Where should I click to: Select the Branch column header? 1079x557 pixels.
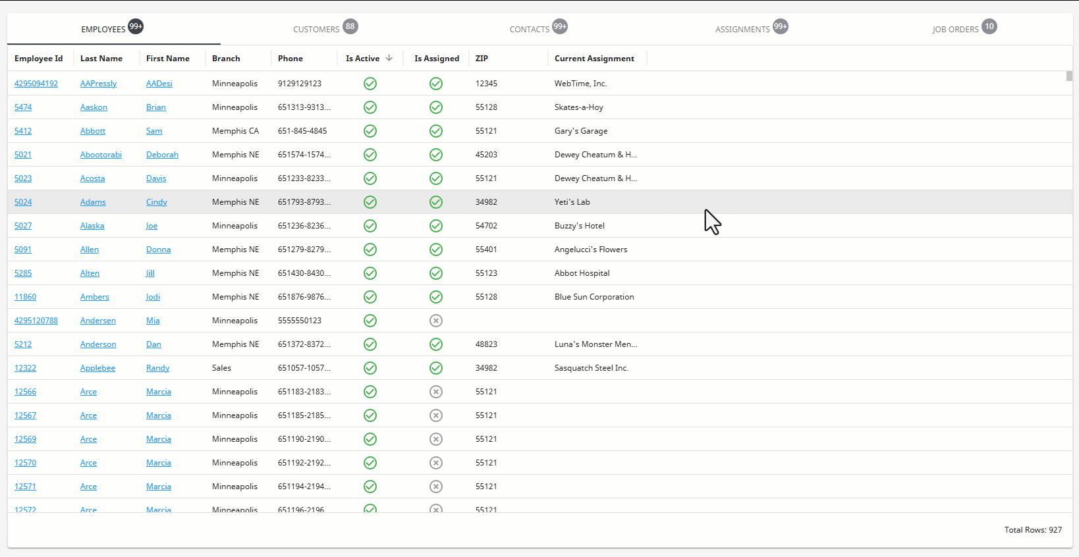(x=226, y=59)
